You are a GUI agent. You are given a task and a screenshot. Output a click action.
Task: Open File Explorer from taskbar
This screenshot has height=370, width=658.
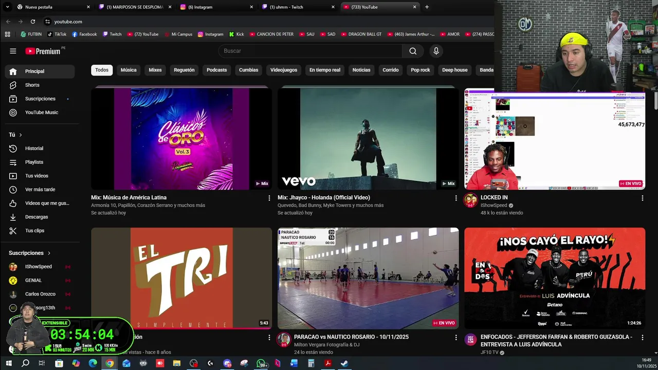click(177, 363)
